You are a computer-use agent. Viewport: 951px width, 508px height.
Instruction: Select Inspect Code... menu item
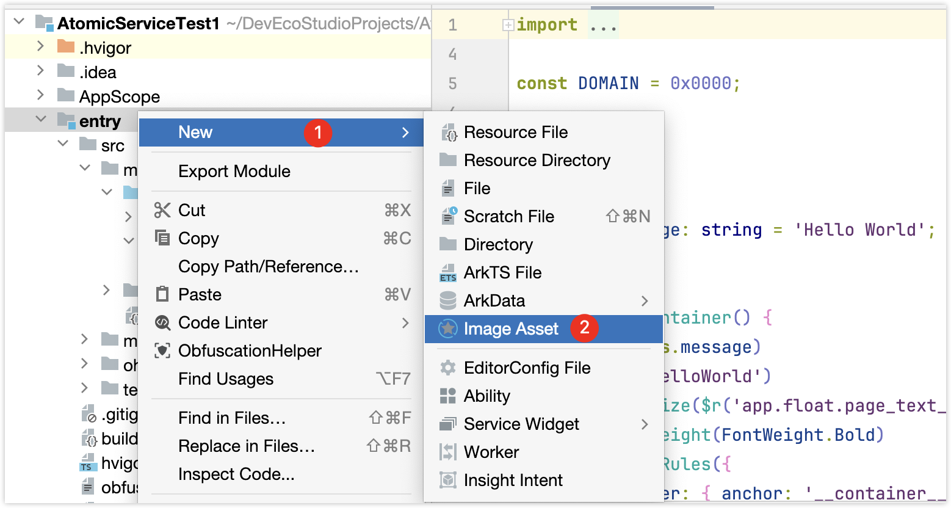pyautogui.click(x=281, y=474)
